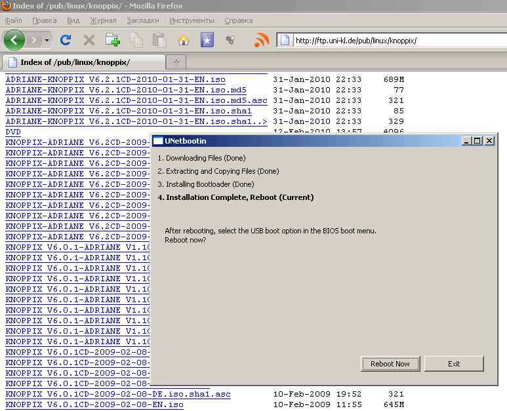Open the back/forward history dropdown arrow

(47, 41)
